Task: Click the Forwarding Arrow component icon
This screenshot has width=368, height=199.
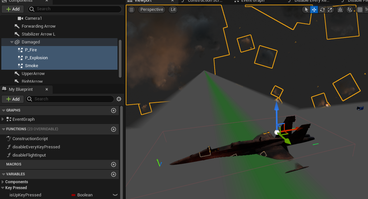Action: coord(17,26)
